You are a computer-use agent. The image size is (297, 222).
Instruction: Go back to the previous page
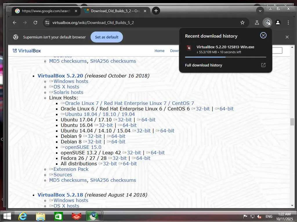click(15, 23)
